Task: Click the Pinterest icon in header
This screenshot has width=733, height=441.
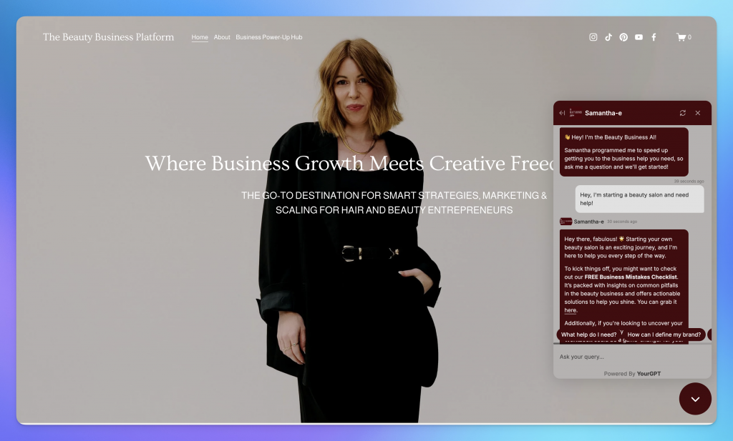Action: click(623, 37)
